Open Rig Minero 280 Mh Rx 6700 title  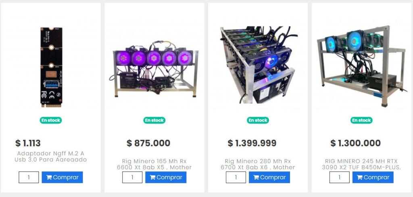[x=258, y=164]
